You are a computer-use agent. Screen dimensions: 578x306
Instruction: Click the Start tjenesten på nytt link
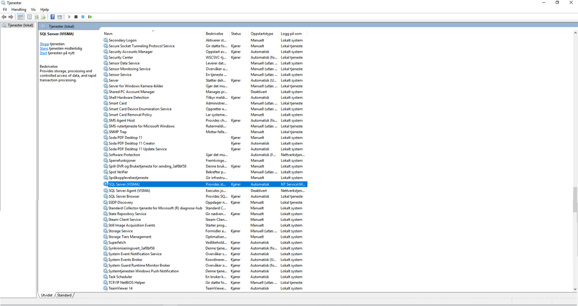click(x=43, y=53)
